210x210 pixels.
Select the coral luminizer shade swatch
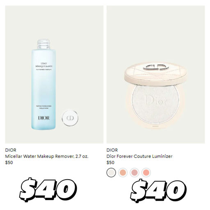tap(146, 172)
